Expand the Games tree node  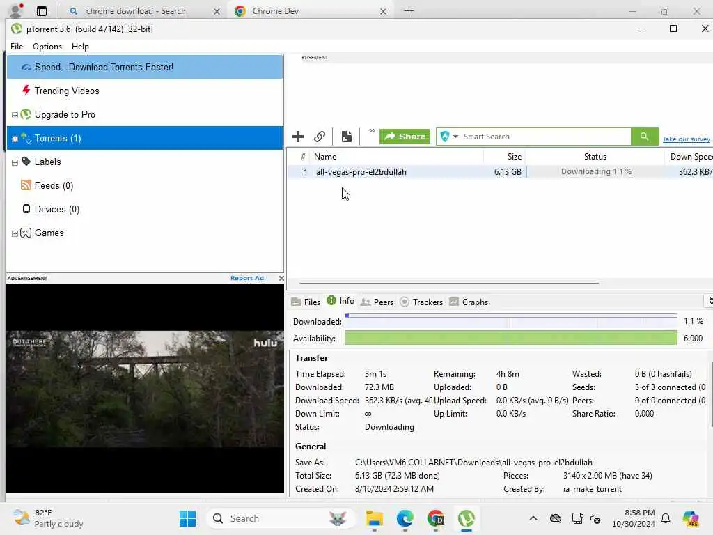15,233
